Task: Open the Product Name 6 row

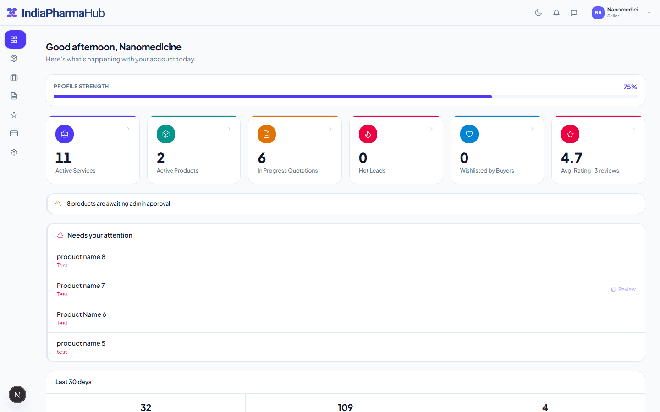Action: pyautogui.click(x=346, y=318)
